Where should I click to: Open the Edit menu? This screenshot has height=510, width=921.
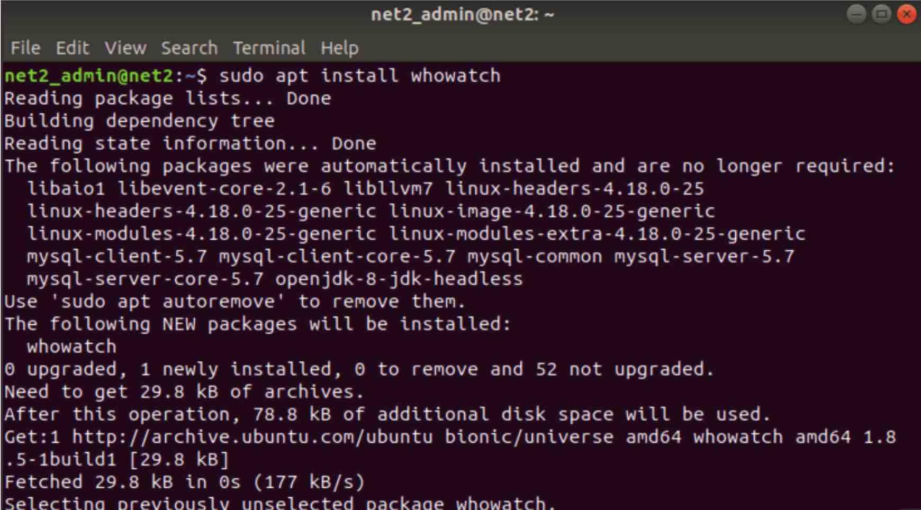(x=73, y=48)
